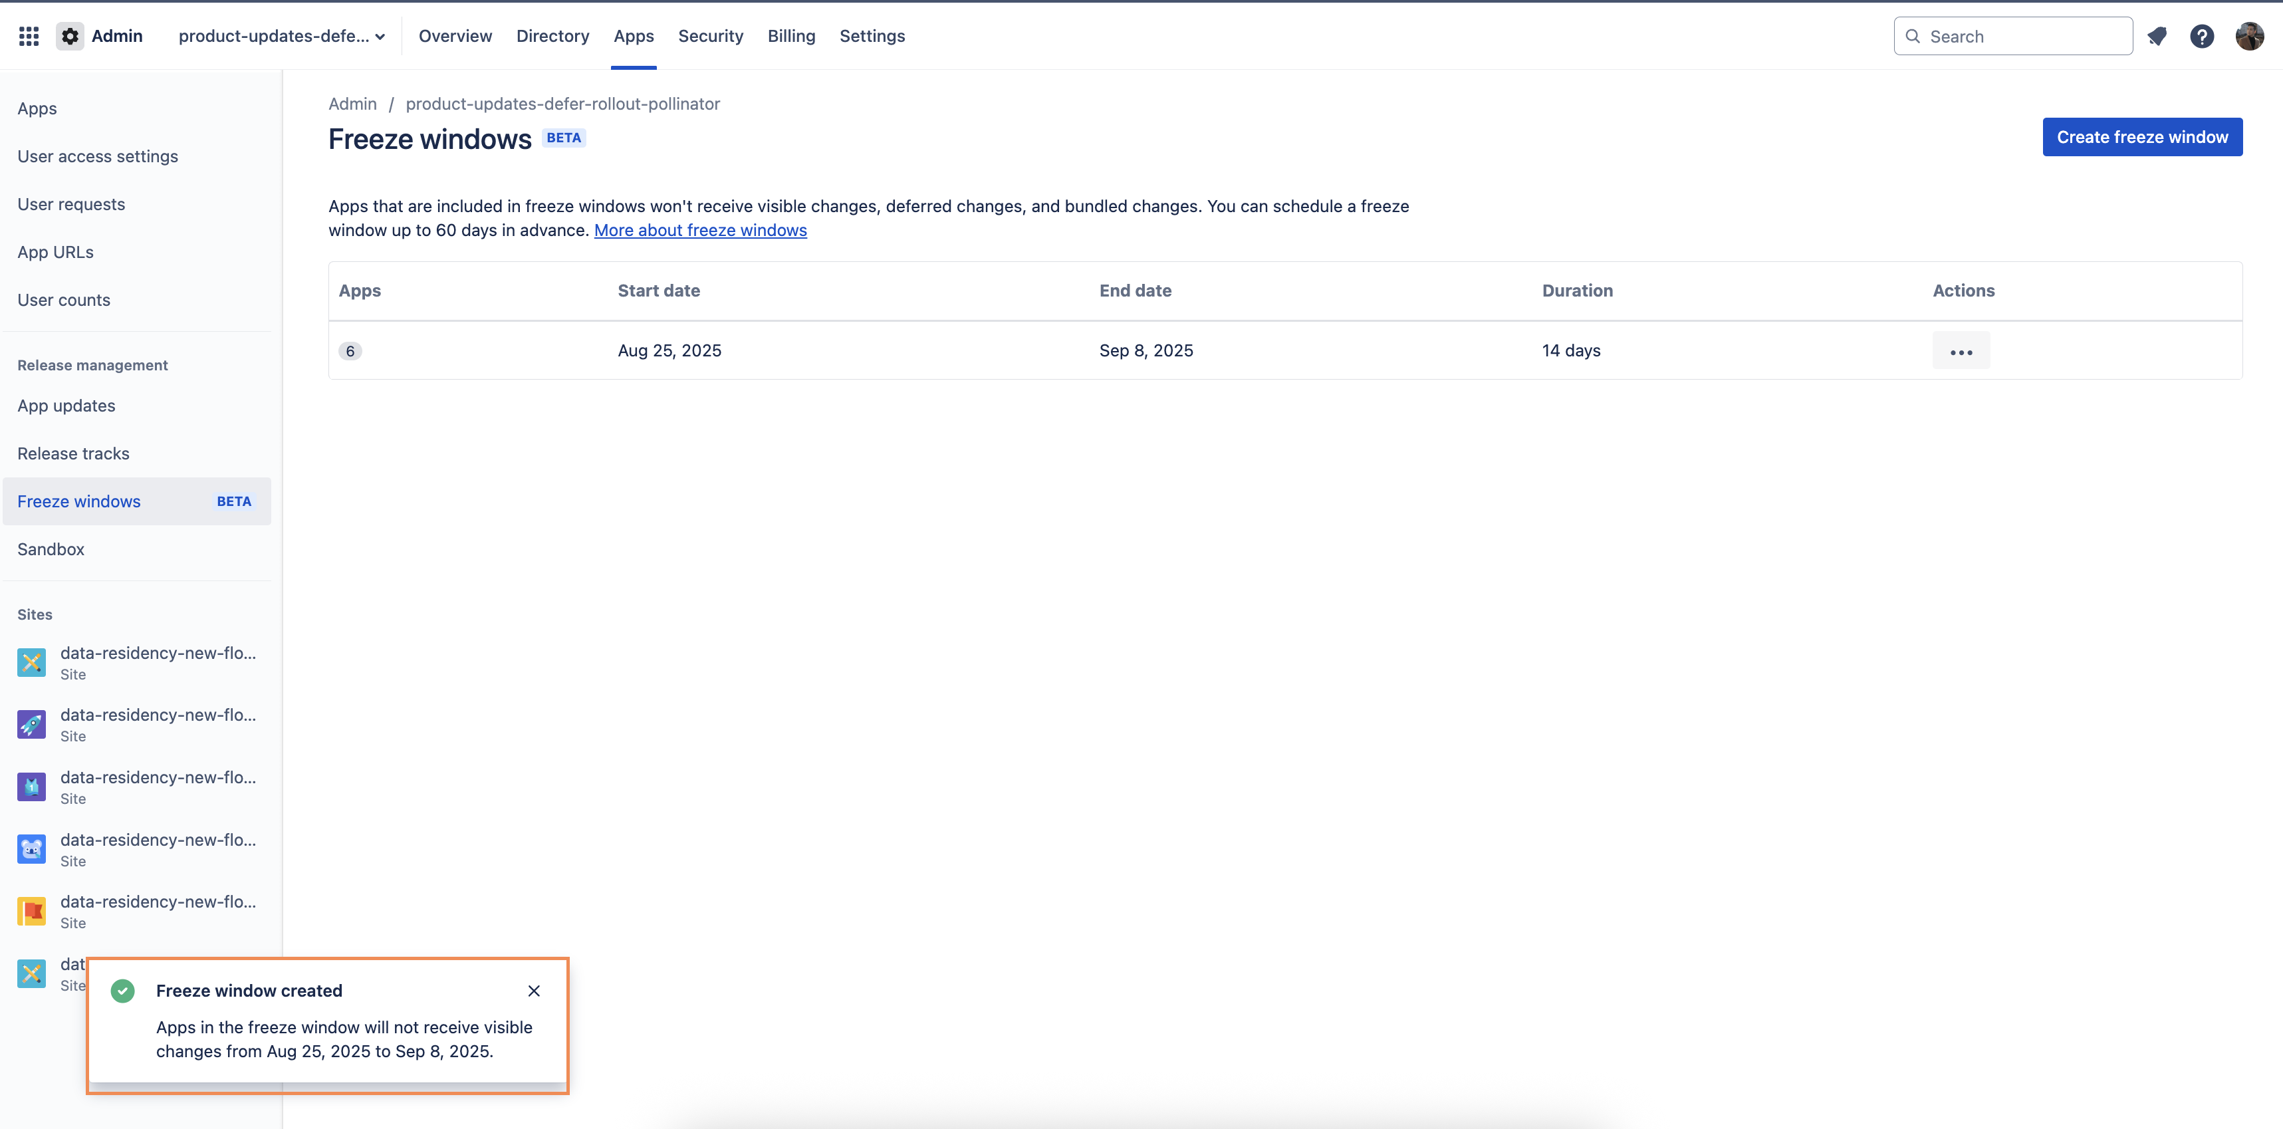The width and height of the screenshot is (2283, 1129).
Task: Open notifications megaphone icon
Action: (2157, 37)
